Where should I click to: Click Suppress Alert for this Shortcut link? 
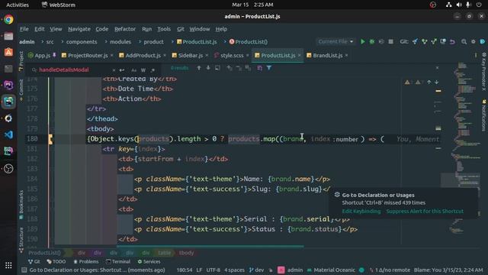coord(425,212)
